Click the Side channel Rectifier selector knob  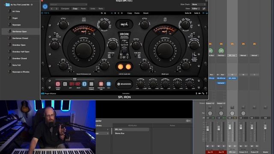(x=185, y=25)
